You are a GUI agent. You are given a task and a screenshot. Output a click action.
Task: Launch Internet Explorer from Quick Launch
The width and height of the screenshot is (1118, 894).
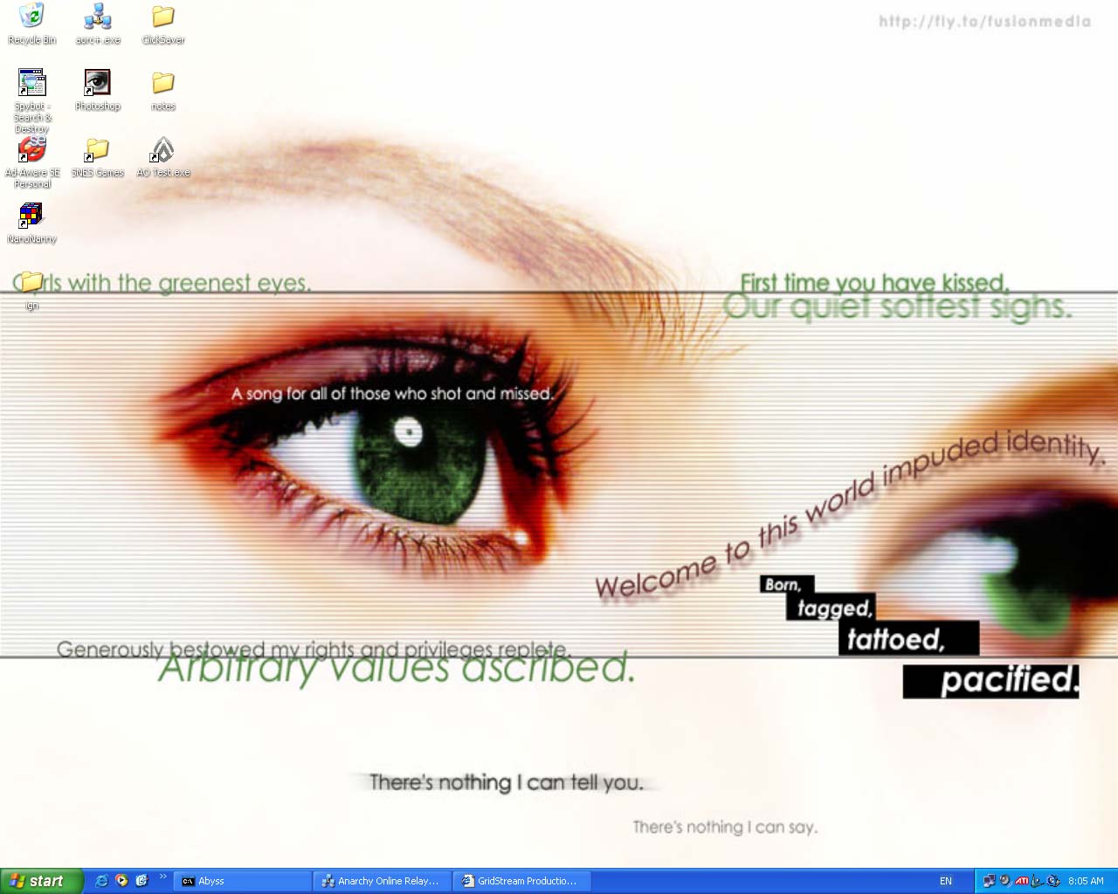pyautogui.click(x=101, y=881)
